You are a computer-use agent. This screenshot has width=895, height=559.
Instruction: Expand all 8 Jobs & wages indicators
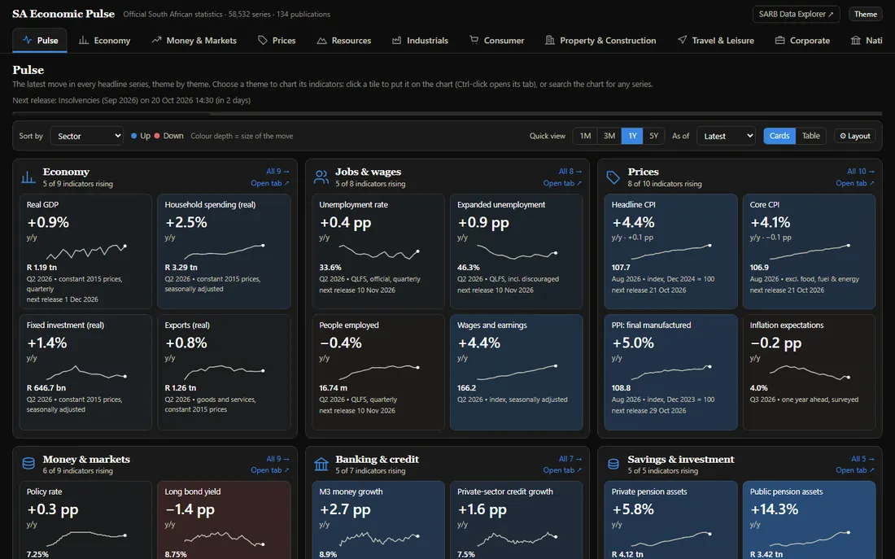[570, 172]
